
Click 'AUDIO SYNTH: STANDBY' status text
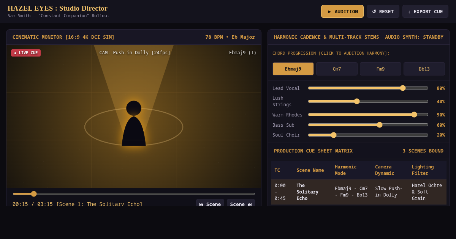[414, 37]
